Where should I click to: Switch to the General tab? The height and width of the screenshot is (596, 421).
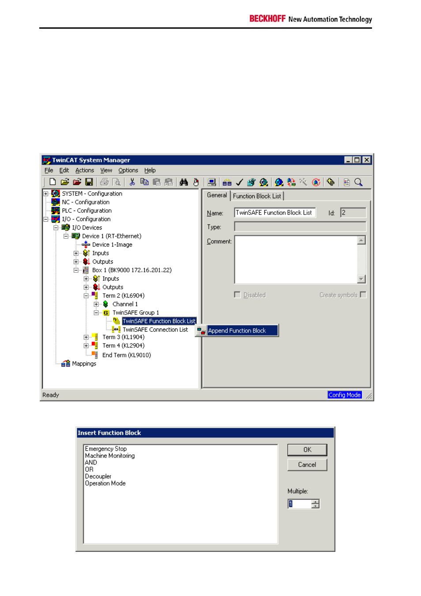pyautogui.click(x=217, y=195)
